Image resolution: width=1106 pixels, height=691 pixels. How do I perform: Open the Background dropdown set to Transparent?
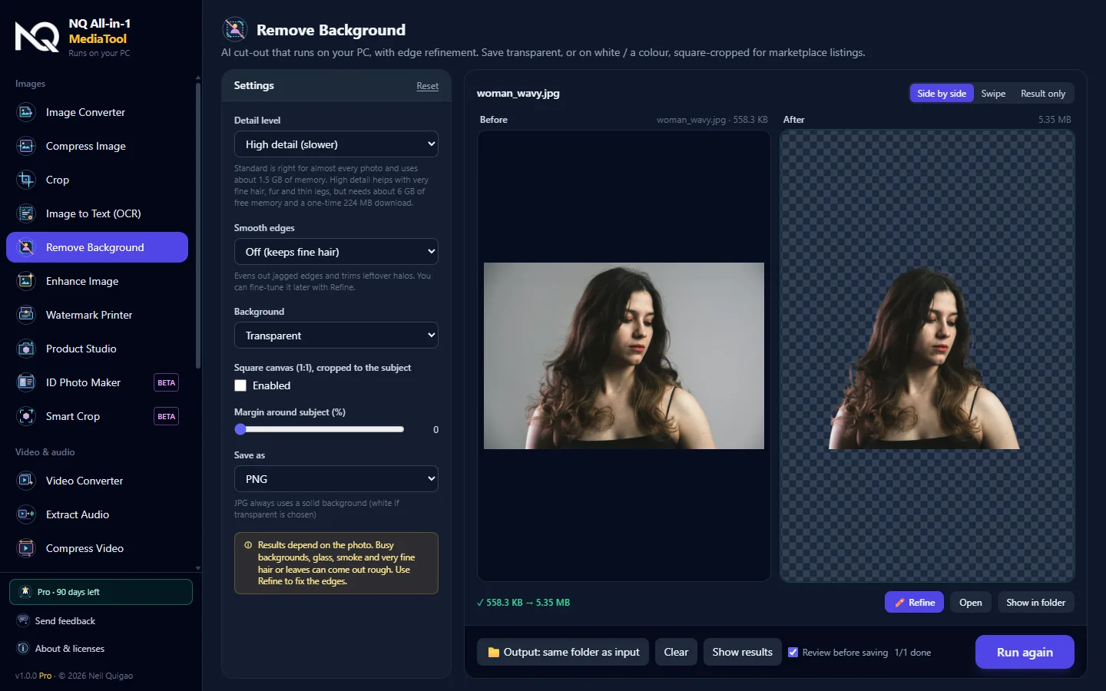click(336, 336)
